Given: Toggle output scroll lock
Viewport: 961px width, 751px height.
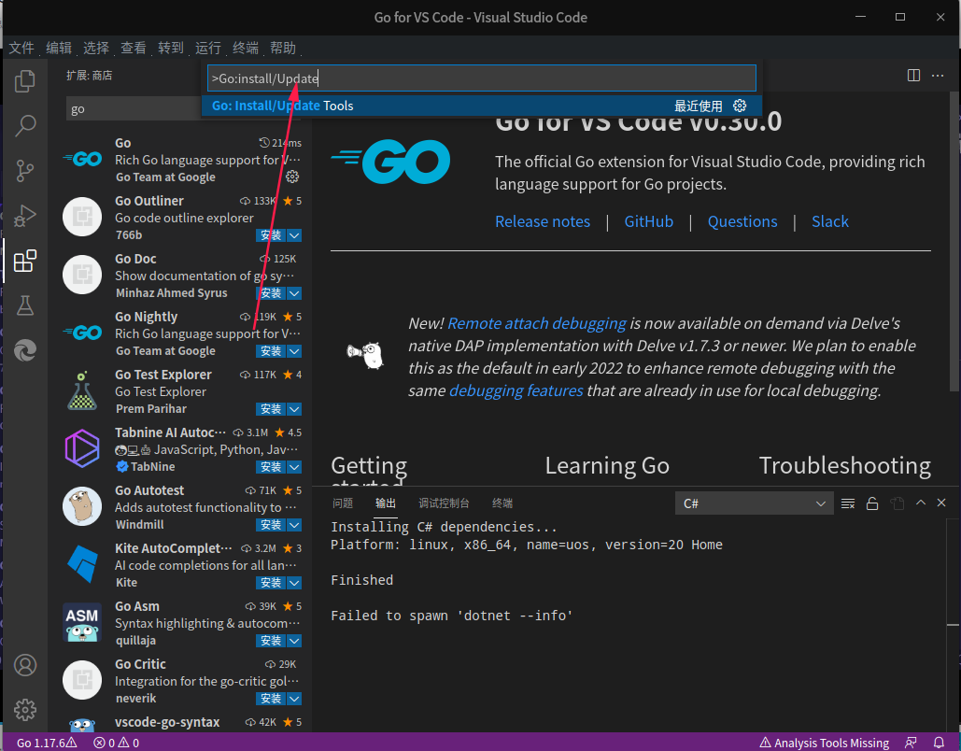Looking at the screenshot, I should 872,503.
